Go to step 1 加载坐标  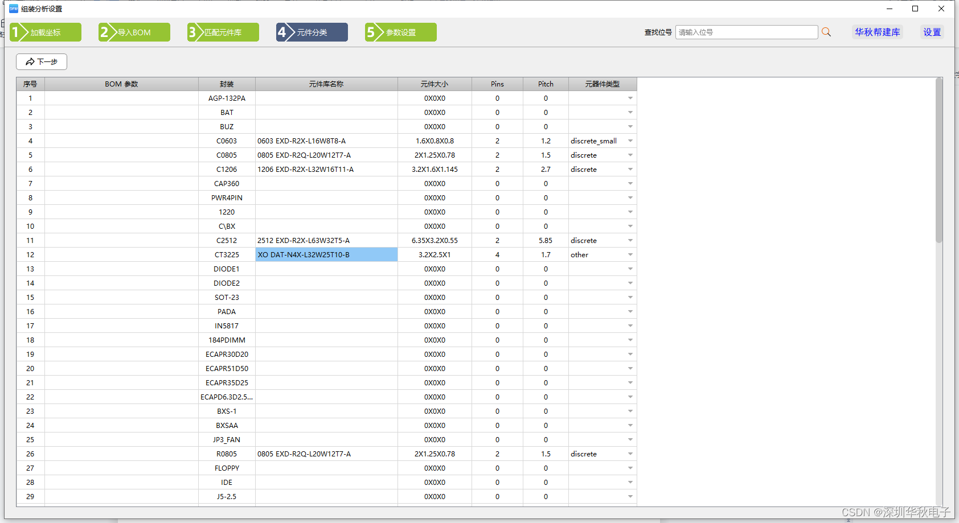(x=46, y=32)
